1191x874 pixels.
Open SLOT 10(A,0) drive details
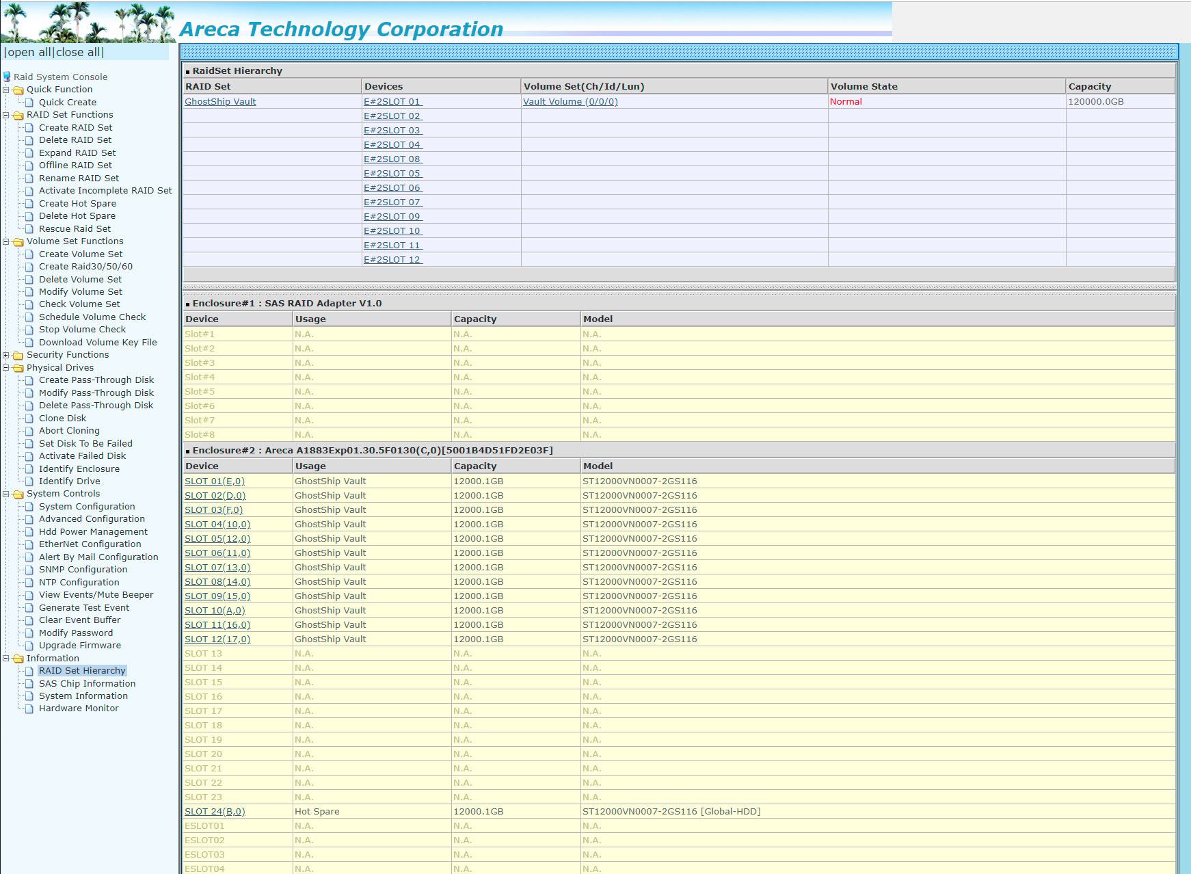(215, 611)
